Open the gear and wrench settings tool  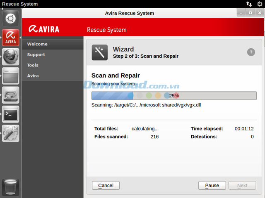[x=10, y=133]
